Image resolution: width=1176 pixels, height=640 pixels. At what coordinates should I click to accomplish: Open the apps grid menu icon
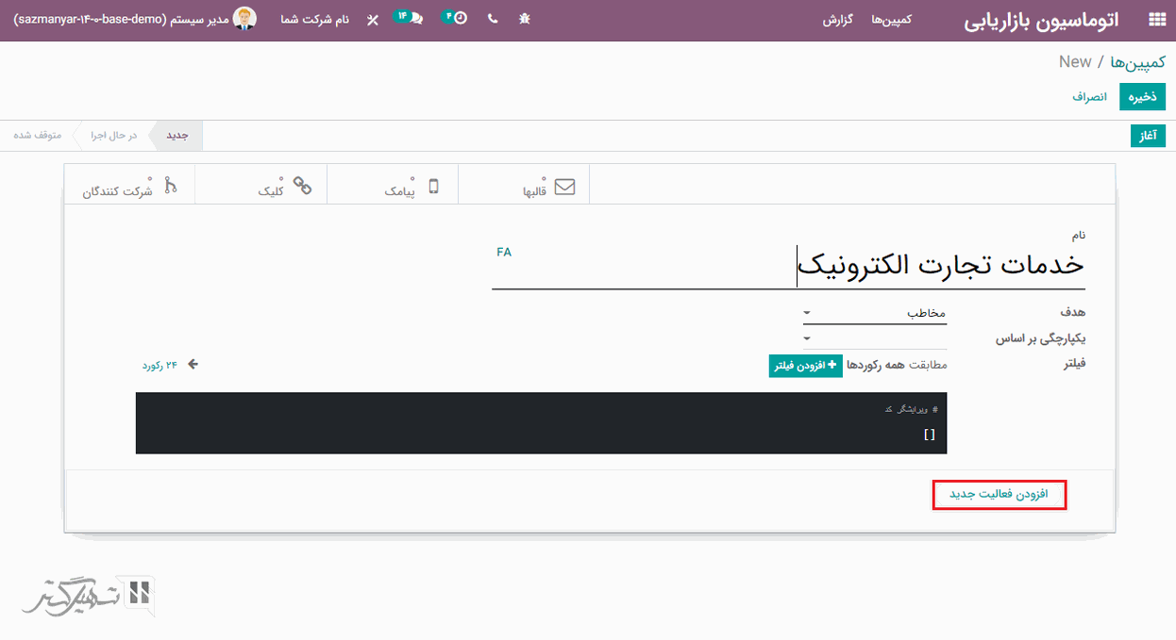coord(1155,20)
